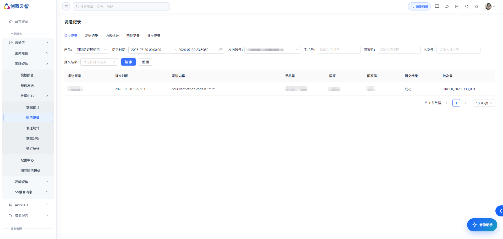Switch to the 发送记录 tab
This screenshot has height=239, width=503.
point(91,36)
